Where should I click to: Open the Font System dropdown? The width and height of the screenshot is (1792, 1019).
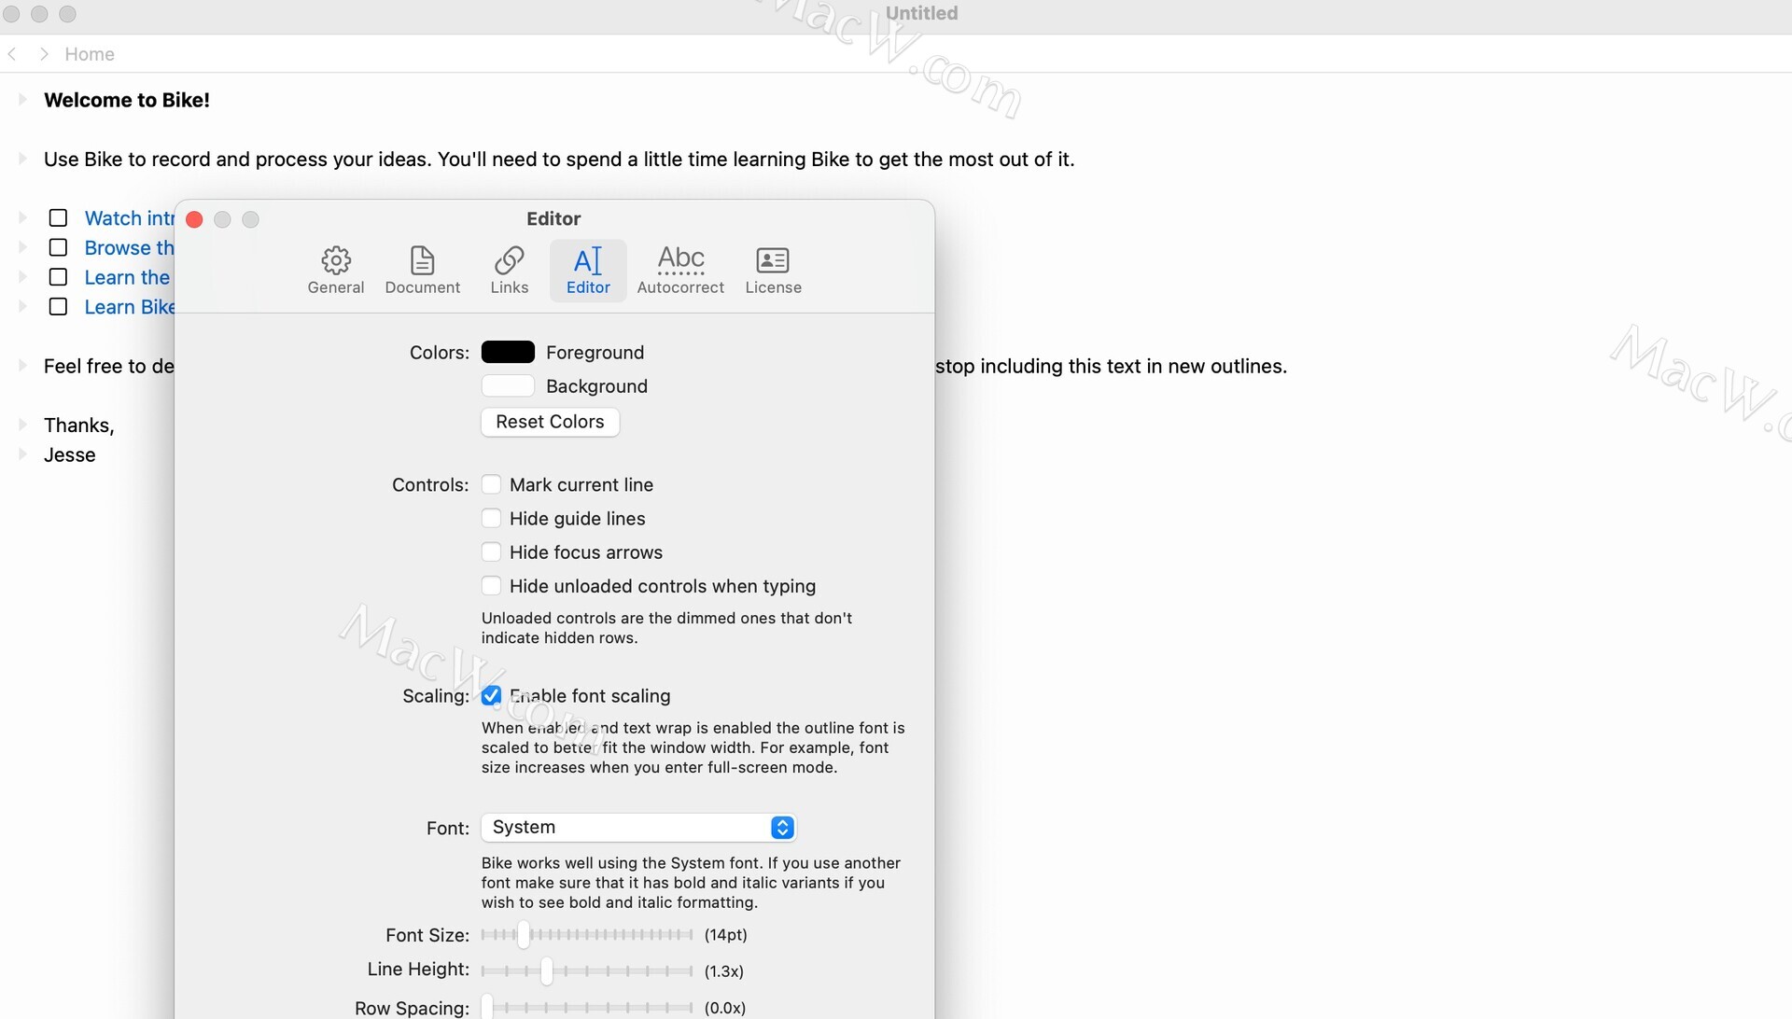click(638, 827)
